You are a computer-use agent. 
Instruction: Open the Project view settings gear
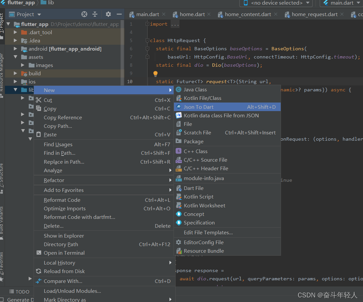(108, 14)
